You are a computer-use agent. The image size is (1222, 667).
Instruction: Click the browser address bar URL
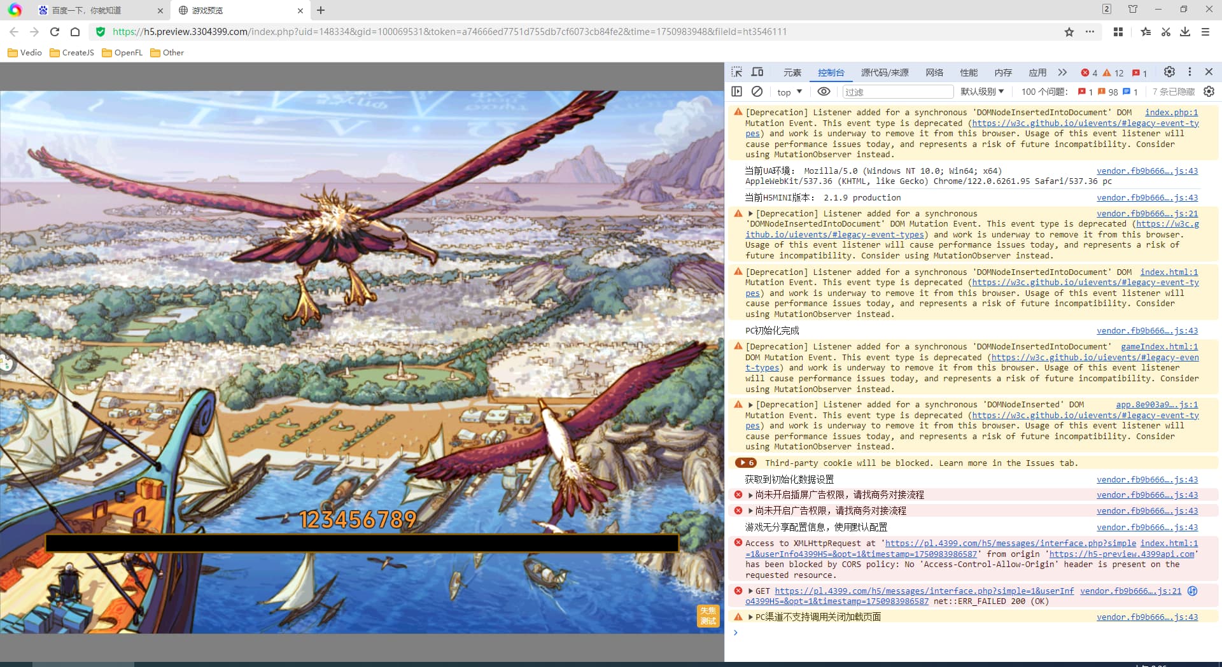(x=449, y=32)
